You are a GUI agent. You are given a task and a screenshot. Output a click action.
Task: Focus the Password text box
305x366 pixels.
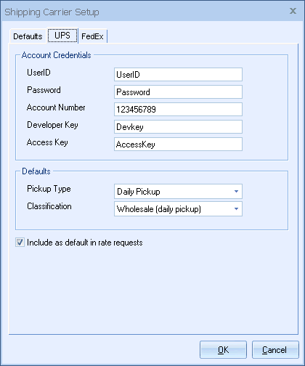click(x=178, y=92)
